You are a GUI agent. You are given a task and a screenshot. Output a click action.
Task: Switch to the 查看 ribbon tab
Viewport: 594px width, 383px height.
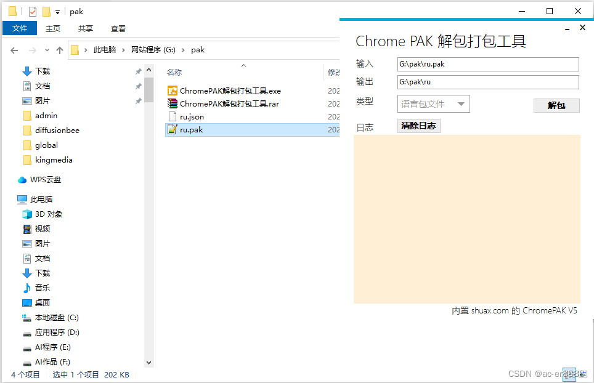point(118,28)
